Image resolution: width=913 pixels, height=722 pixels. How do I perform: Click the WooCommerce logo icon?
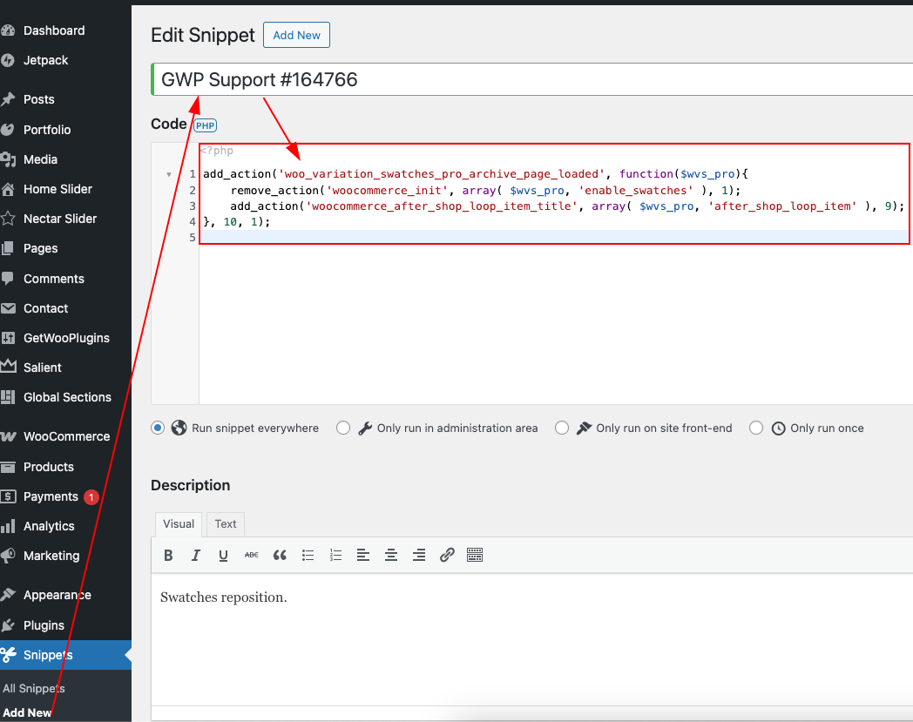click(x=8, y=436)
